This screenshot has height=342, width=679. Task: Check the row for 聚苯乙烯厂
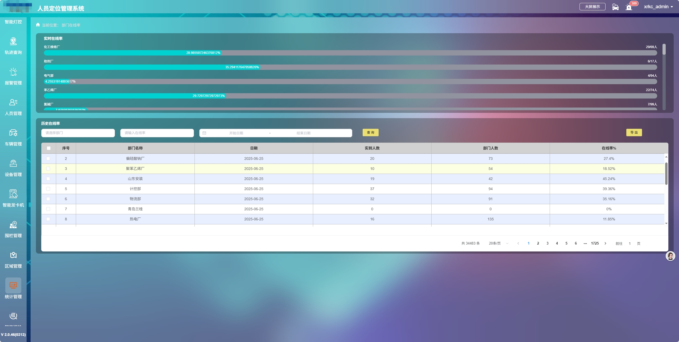pos(48,169)
